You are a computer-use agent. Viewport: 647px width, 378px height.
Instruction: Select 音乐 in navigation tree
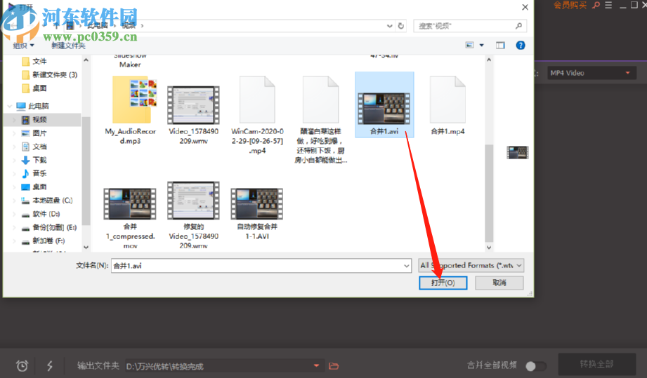click(34, 173)
